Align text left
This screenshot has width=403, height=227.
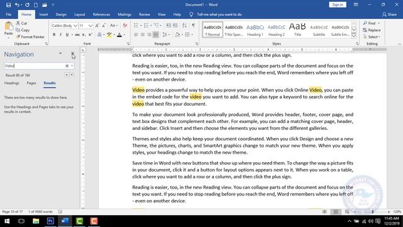pyautogui.click(x=136, y=35)
